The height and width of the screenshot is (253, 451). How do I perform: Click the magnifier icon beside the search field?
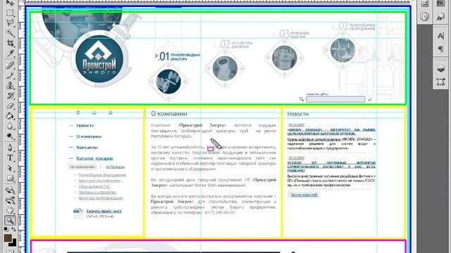tap(301, 99)
